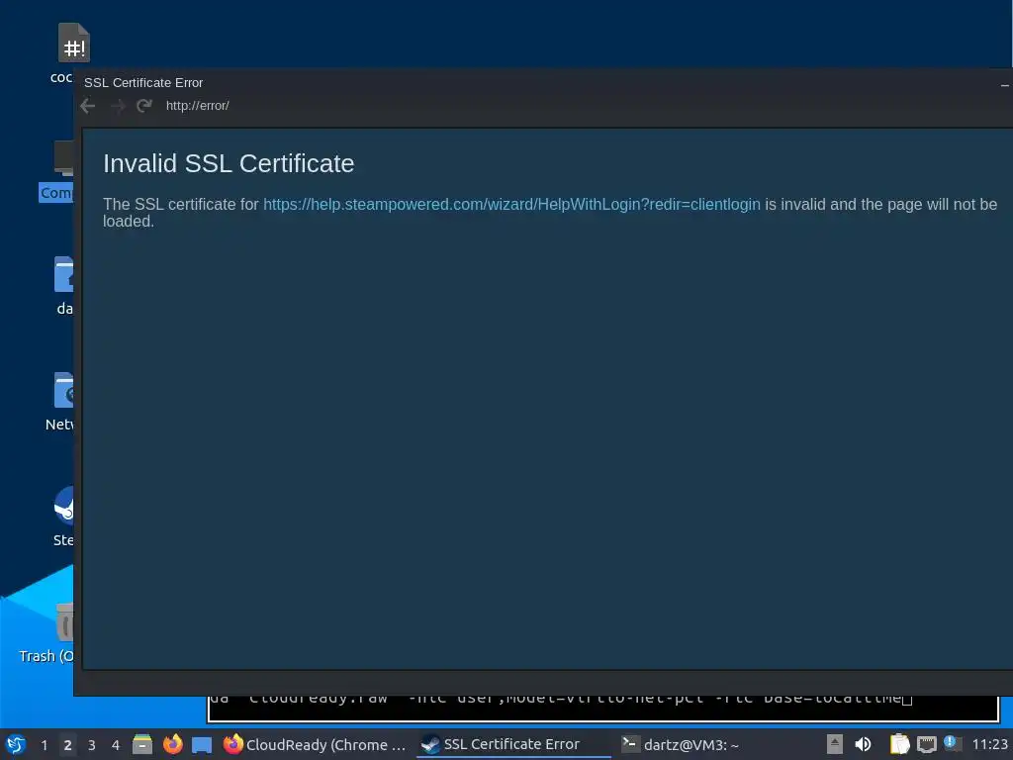The image size is (1013, 760).
Task: Switch to workspace 4
Action: pos(116,745)
